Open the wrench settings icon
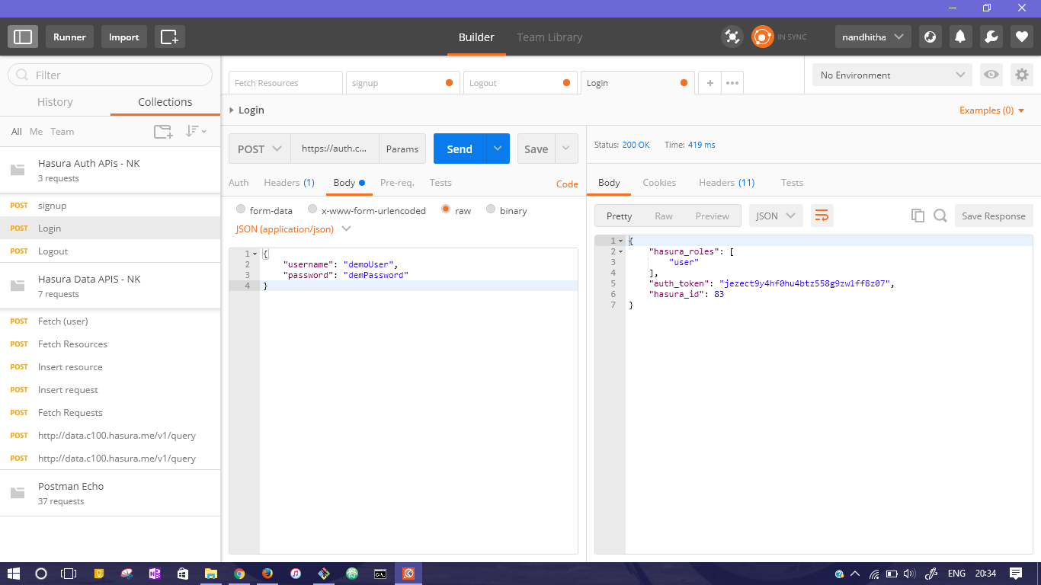The height and width of the screenshot is (585, 1041). pos(991,37)
